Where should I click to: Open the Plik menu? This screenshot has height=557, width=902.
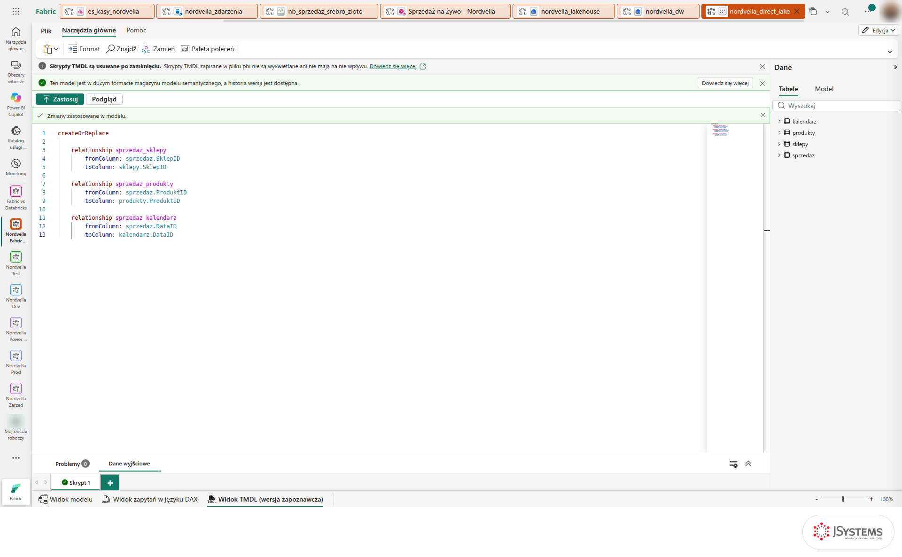pyautogui.click(x=46, y=31)
